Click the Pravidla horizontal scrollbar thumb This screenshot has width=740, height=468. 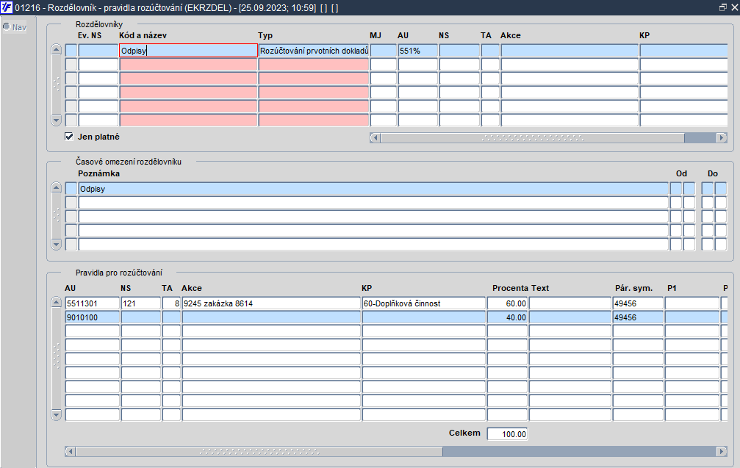point(259,452)
